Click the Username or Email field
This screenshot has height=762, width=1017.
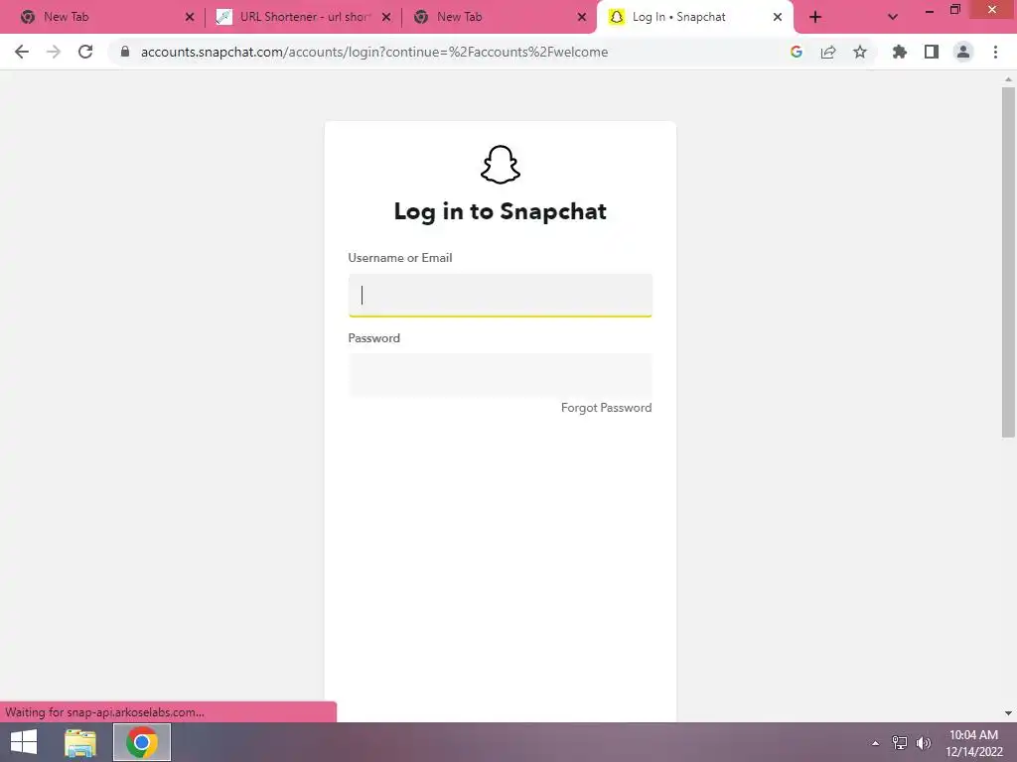click(x=501, y=296)
